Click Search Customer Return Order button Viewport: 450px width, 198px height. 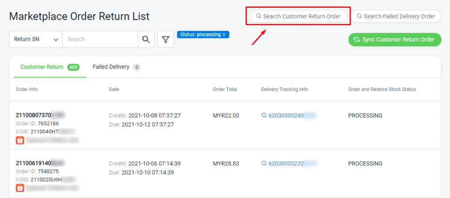click(x=298, y=16)
